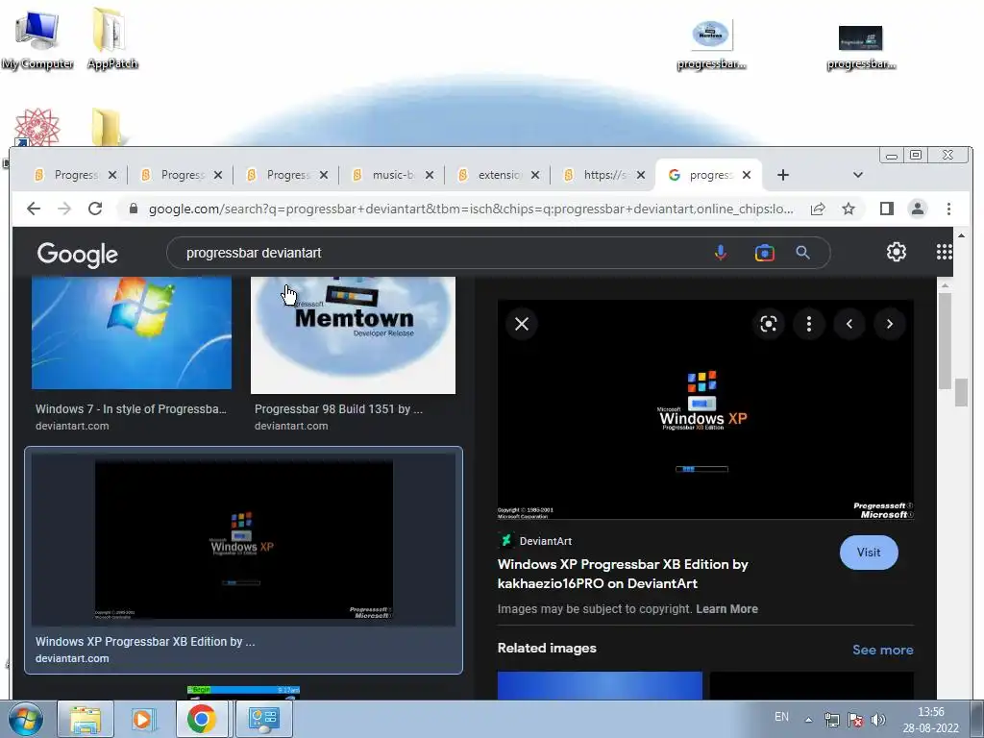Open Windows Explorer from the taskbar
The image size is (984, 738).
click(86, 719)
